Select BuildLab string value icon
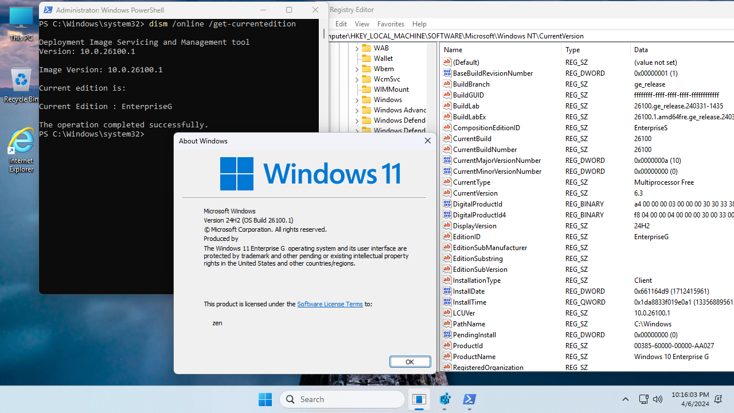This screenshot has height=413, width=734. (x=447, y=106)
